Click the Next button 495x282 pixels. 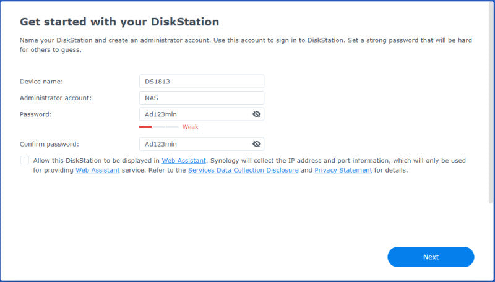click(x=431, y=257)
